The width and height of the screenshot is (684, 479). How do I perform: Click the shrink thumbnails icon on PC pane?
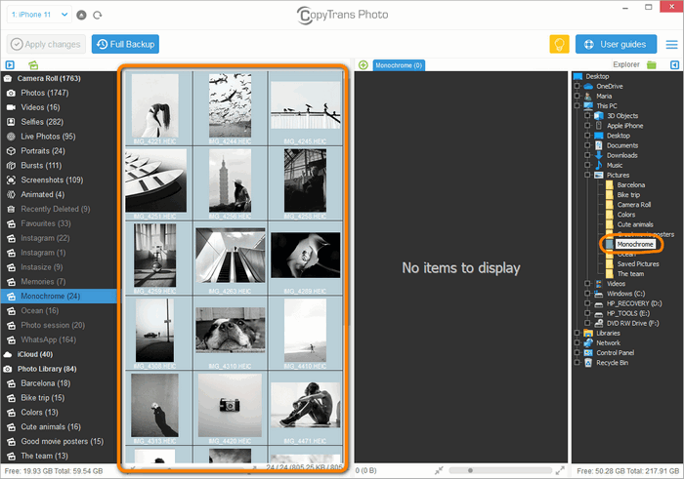point(439,470)
